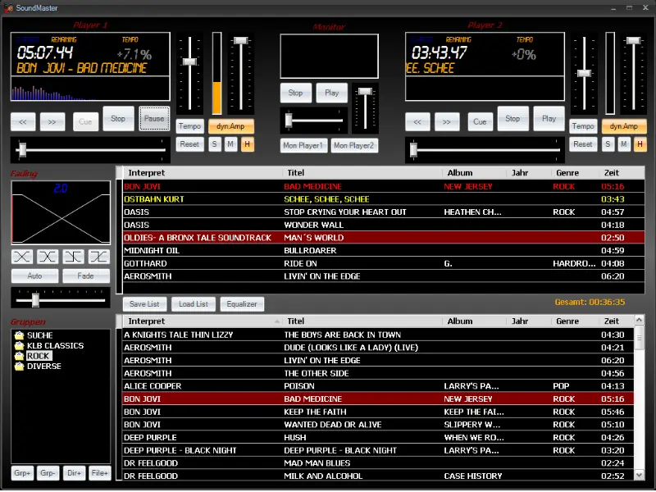This screenshot has width=656, height=492.
Task: Pause playback on Player 1
Action: tap(154, 119)
